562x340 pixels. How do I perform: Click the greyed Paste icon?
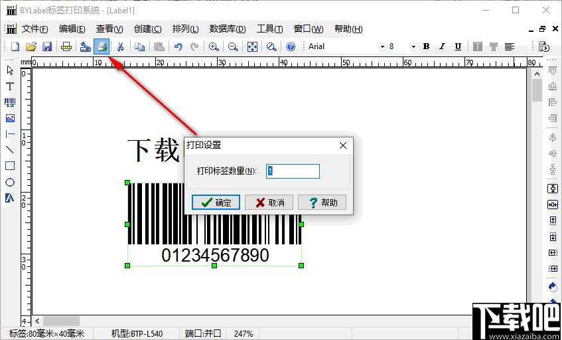click(159, 46)
